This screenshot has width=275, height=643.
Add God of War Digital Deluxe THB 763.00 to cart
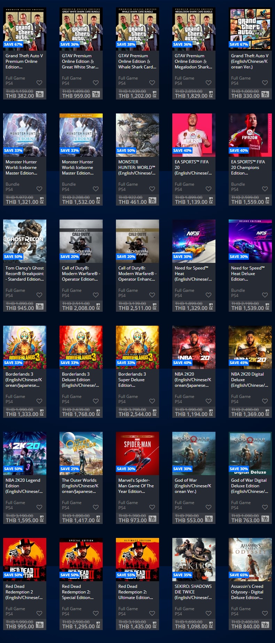click(x=265, y=518)
